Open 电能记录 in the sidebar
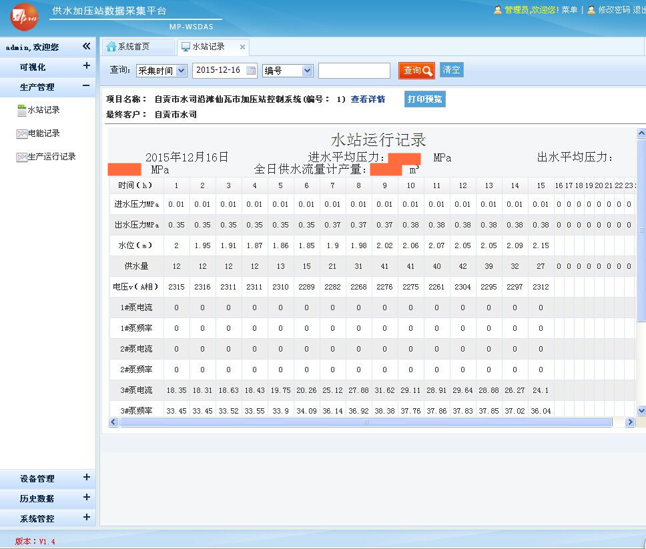 coord(43,133)
